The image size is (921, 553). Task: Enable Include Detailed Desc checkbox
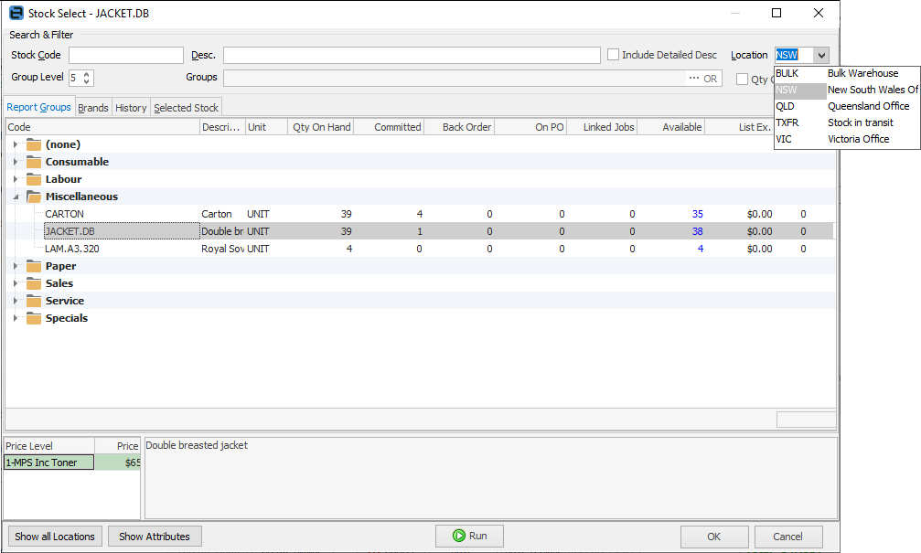(x=614, y=55)
